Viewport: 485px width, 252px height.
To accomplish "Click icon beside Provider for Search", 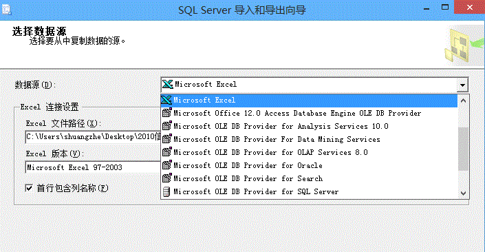I will (166, 178).
